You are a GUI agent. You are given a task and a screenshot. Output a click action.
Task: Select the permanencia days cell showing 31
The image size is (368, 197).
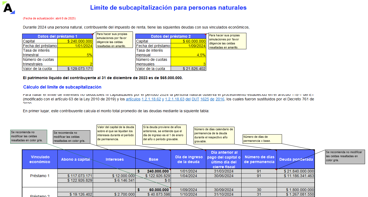coord(259,194)
